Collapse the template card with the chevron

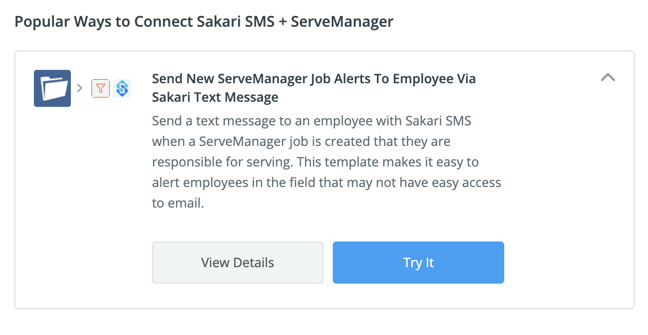pyautogui.click(x=608, y=78)
